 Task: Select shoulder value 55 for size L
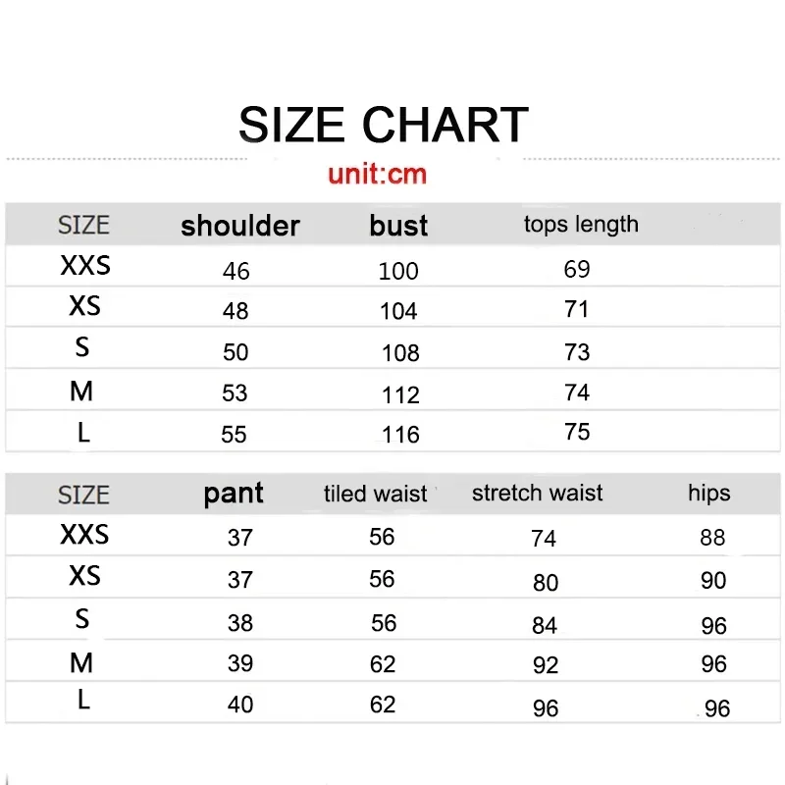point(235,435)
